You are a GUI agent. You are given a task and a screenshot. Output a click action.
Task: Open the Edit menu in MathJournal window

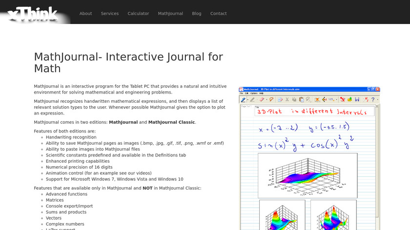point(246,93)
